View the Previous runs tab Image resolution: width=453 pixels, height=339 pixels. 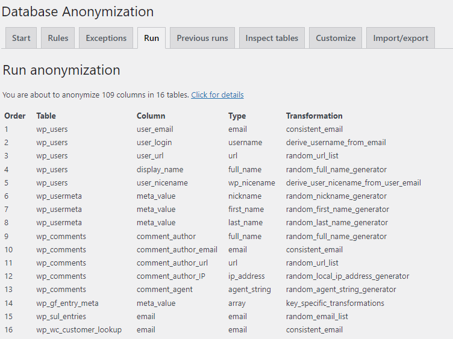(202, 38)
